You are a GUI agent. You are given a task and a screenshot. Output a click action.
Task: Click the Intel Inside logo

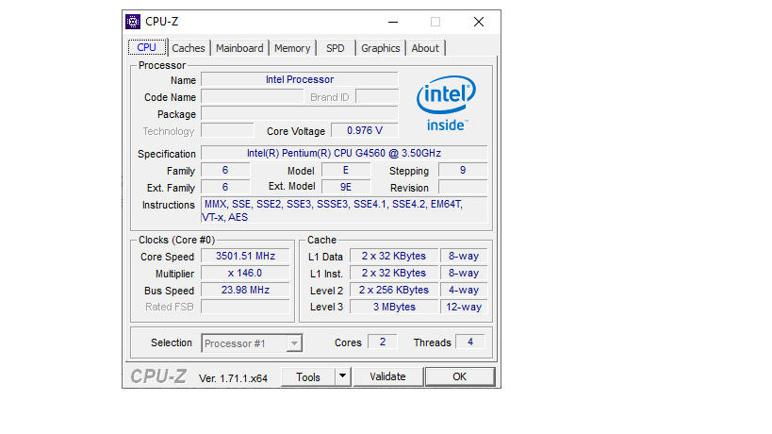click(x=447, y=104)
